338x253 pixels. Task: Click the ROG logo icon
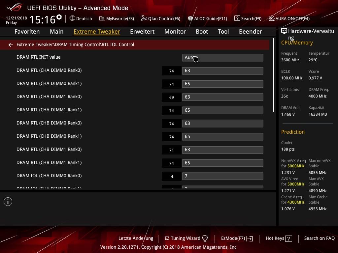pyautogui.click(x=14, y=8)
